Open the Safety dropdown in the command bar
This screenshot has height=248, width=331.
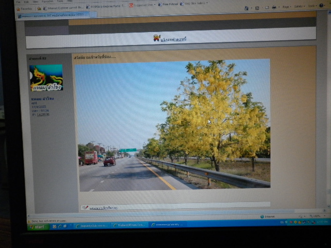300,7
